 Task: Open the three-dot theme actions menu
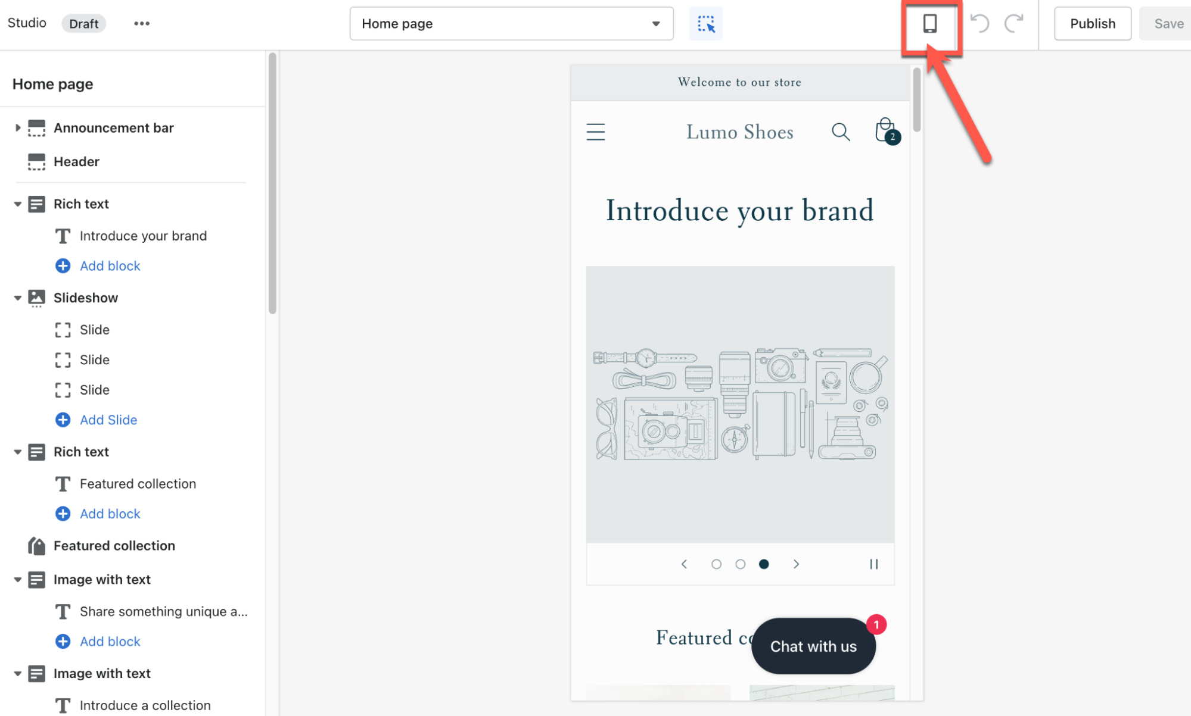pyautogui.click(x=142, y=24)
